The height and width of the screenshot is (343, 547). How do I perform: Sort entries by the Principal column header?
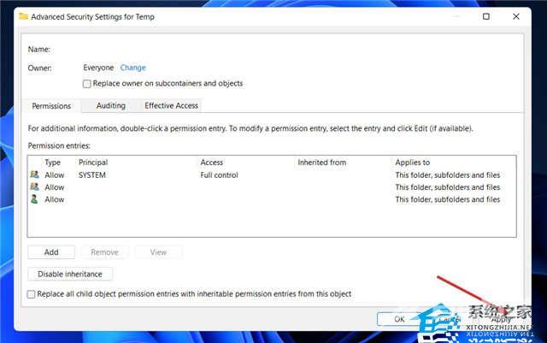pos(93,162)
